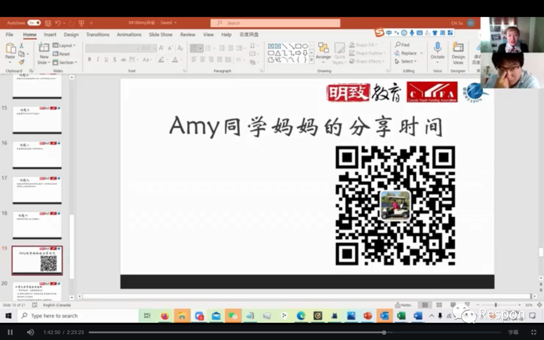This screenshot has width=544, height=340.
Task: Toggle text Shadow
Action: pyautogui.click(x=114, y=59)
